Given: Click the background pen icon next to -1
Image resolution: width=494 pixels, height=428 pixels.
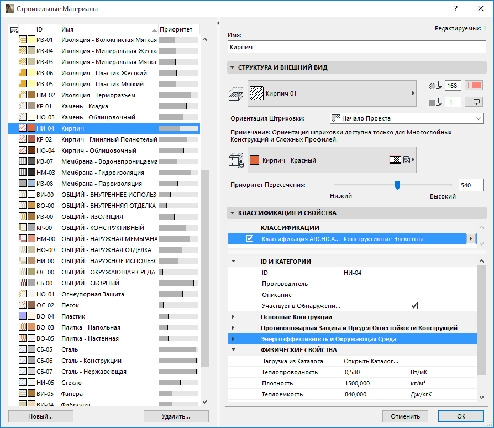Looking at the screenshot, I should click(436, 102).
